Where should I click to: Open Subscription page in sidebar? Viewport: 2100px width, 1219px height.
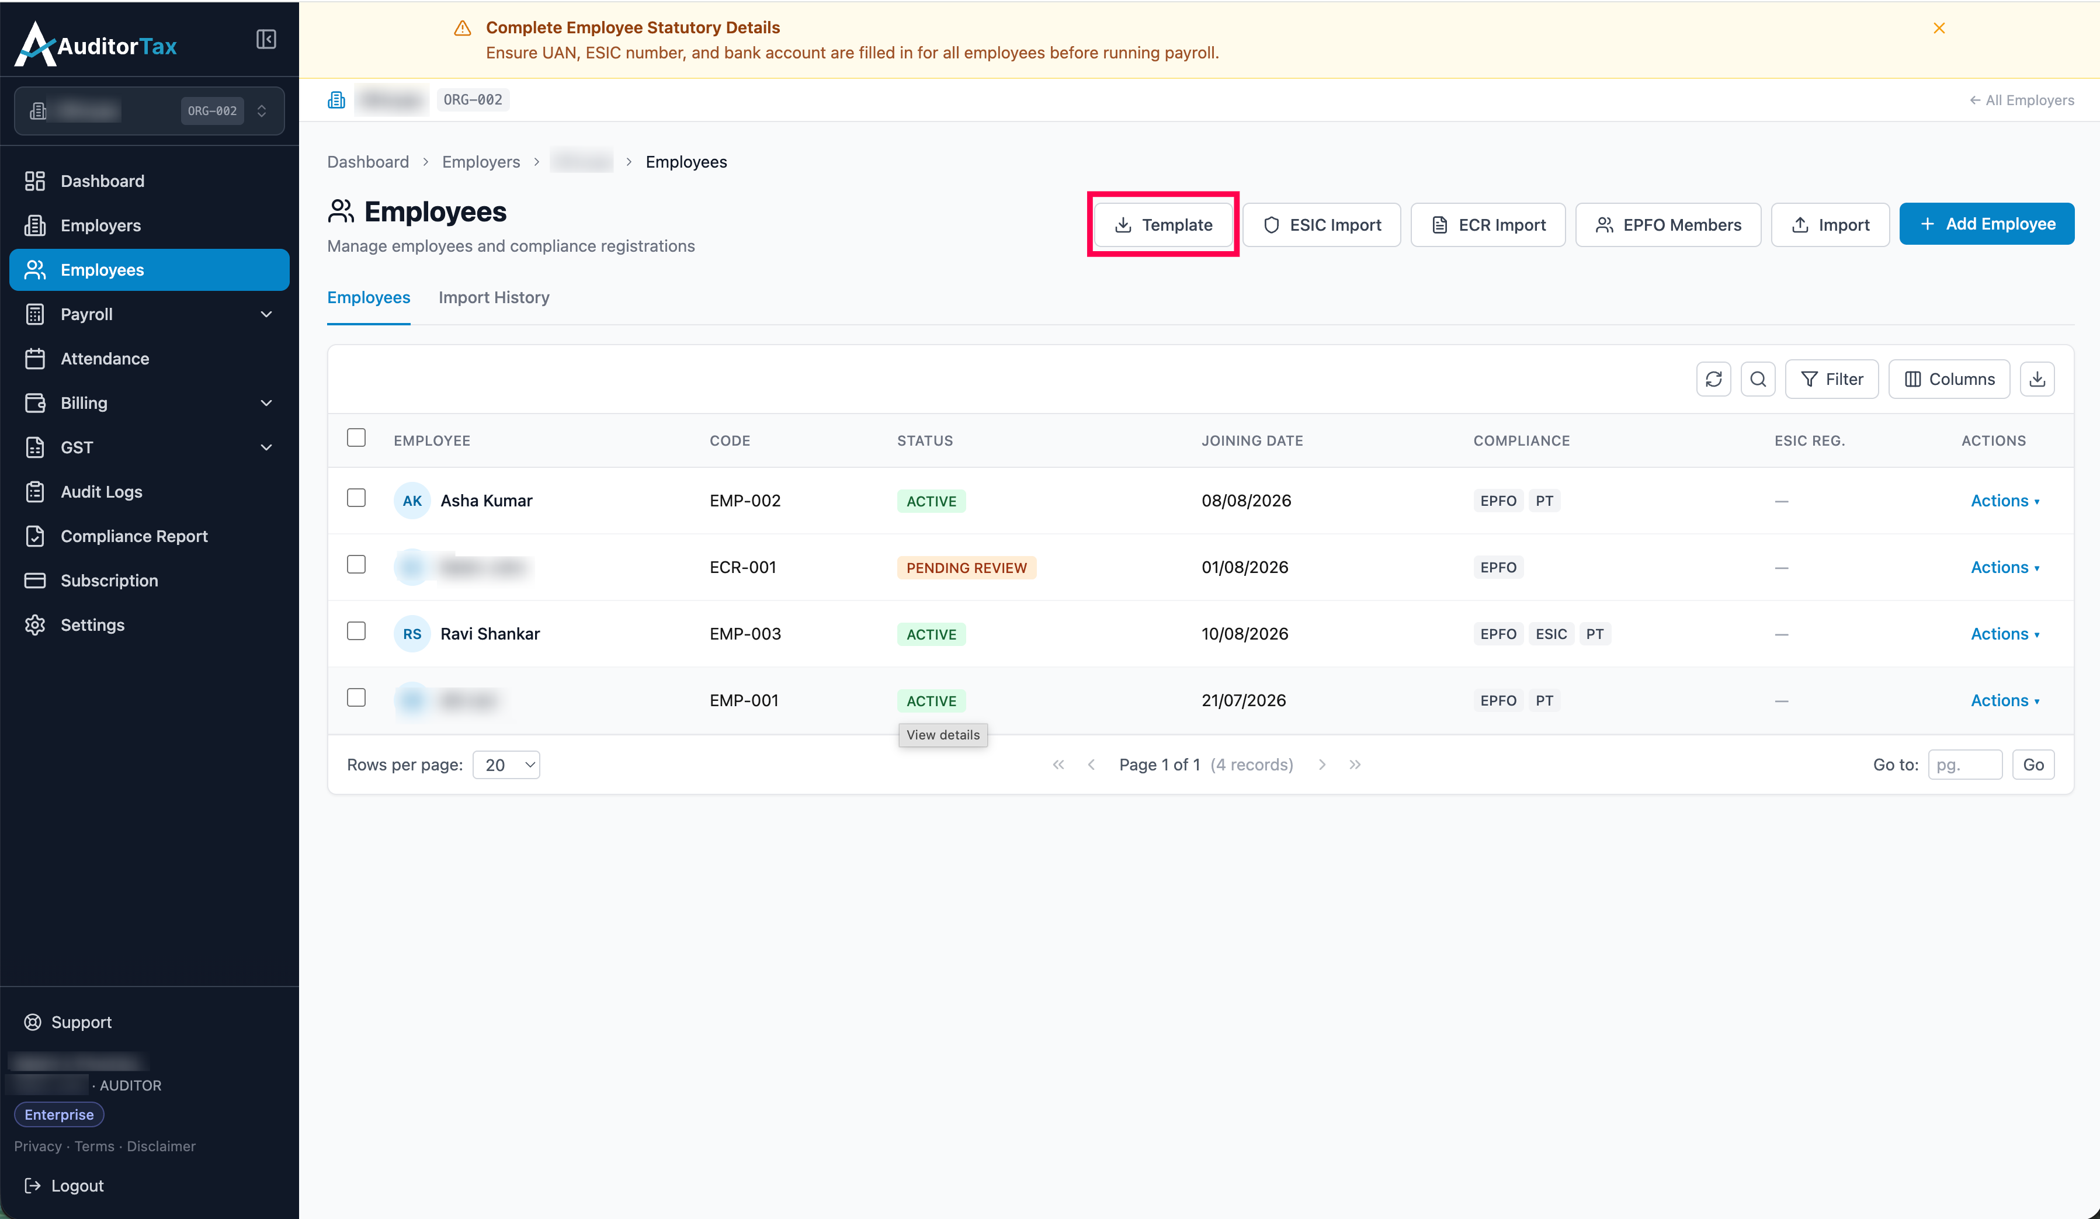[149, 581]
